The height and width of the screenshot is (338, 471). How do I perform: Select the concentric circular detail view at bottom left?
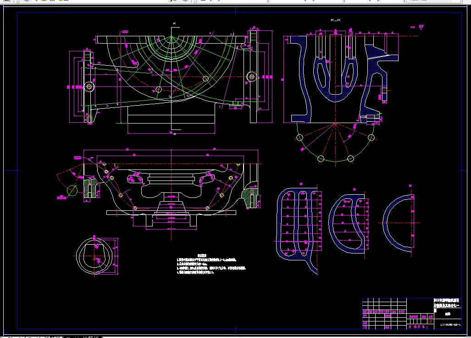coord(94,256)
